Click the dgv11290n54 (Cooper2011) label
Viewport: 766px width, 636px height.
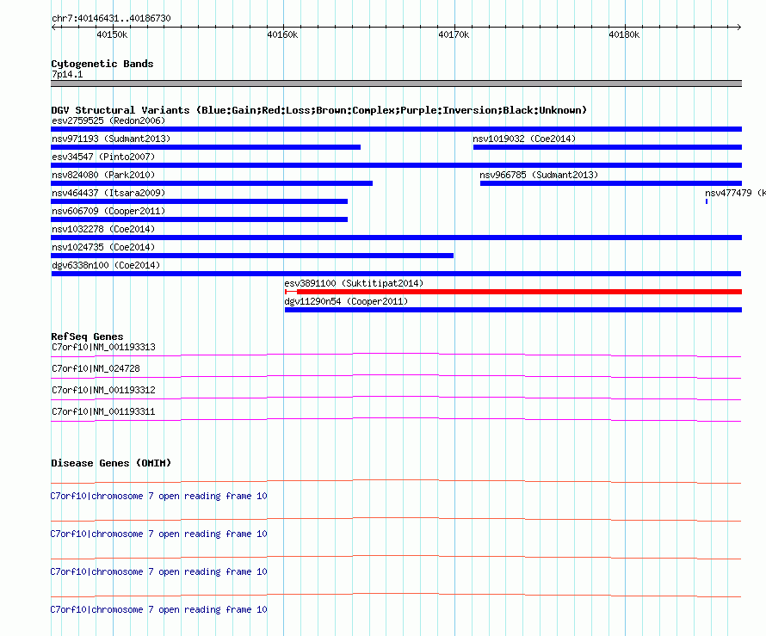(346, 301)
